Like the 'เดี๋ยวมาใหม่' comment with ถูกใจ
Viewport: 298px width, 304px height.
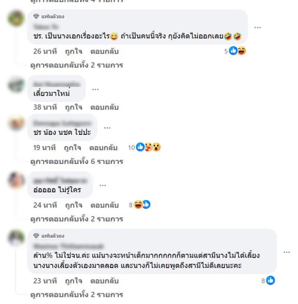click(74, 107)
